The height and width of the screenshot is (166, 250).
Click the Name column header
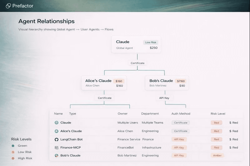pos(58,114)
